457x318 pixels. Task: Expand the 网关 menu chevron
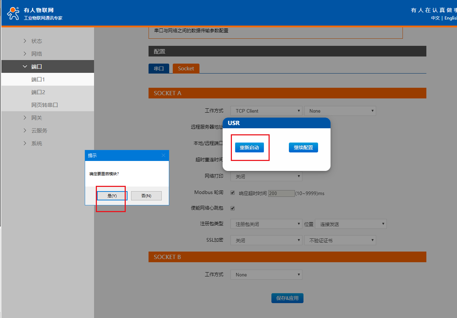(x=25, y=118)
